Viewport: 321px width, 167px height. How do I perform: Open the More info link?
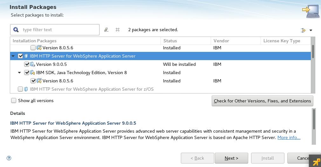click(x=289, y=137)
